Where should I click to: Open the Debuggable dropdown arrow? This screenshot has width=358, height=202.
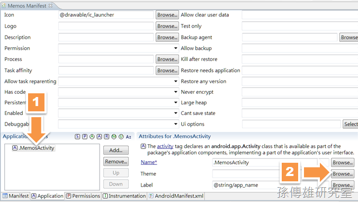[x=175, y=124]
